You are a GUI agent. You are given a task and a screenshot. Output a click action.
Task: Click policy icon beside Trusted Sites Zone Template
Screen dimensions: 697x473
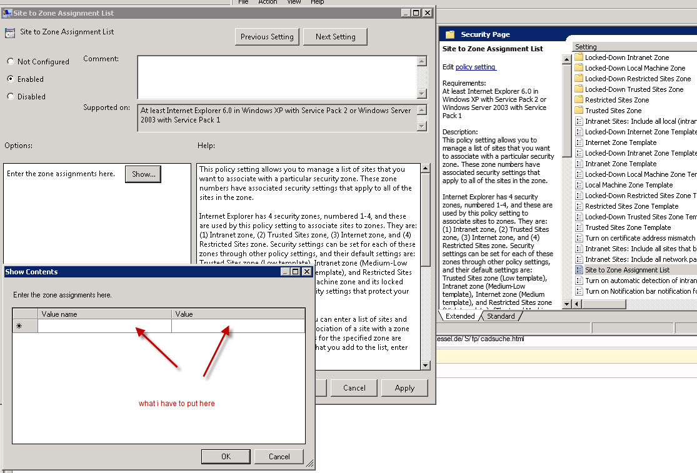pyautogui.click(x=579, y=227)
